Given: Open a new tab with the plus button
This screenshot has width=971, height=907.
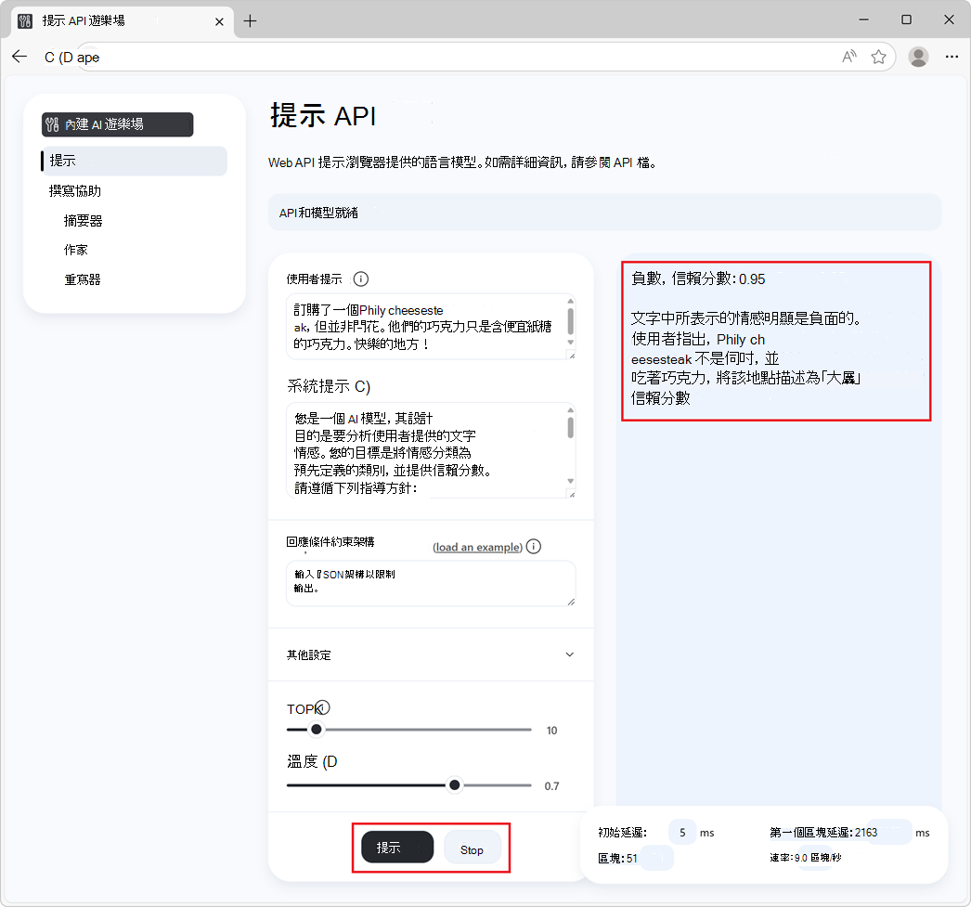Looking at the screenshot, I should [x=250, y=20].
